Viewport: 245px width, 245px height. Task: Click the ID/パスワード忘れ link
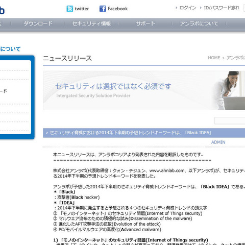tap(222, 8)
